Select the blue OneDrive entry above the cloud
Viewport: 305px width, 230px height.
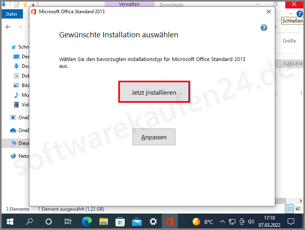tap(19, 118)
